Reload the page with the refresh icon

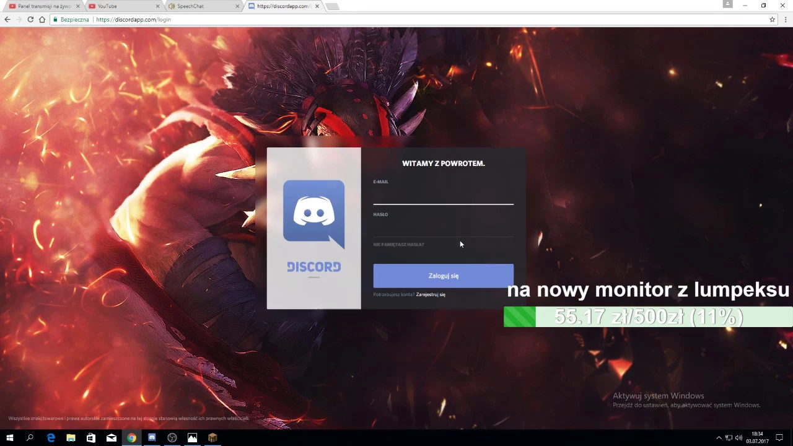30,19
